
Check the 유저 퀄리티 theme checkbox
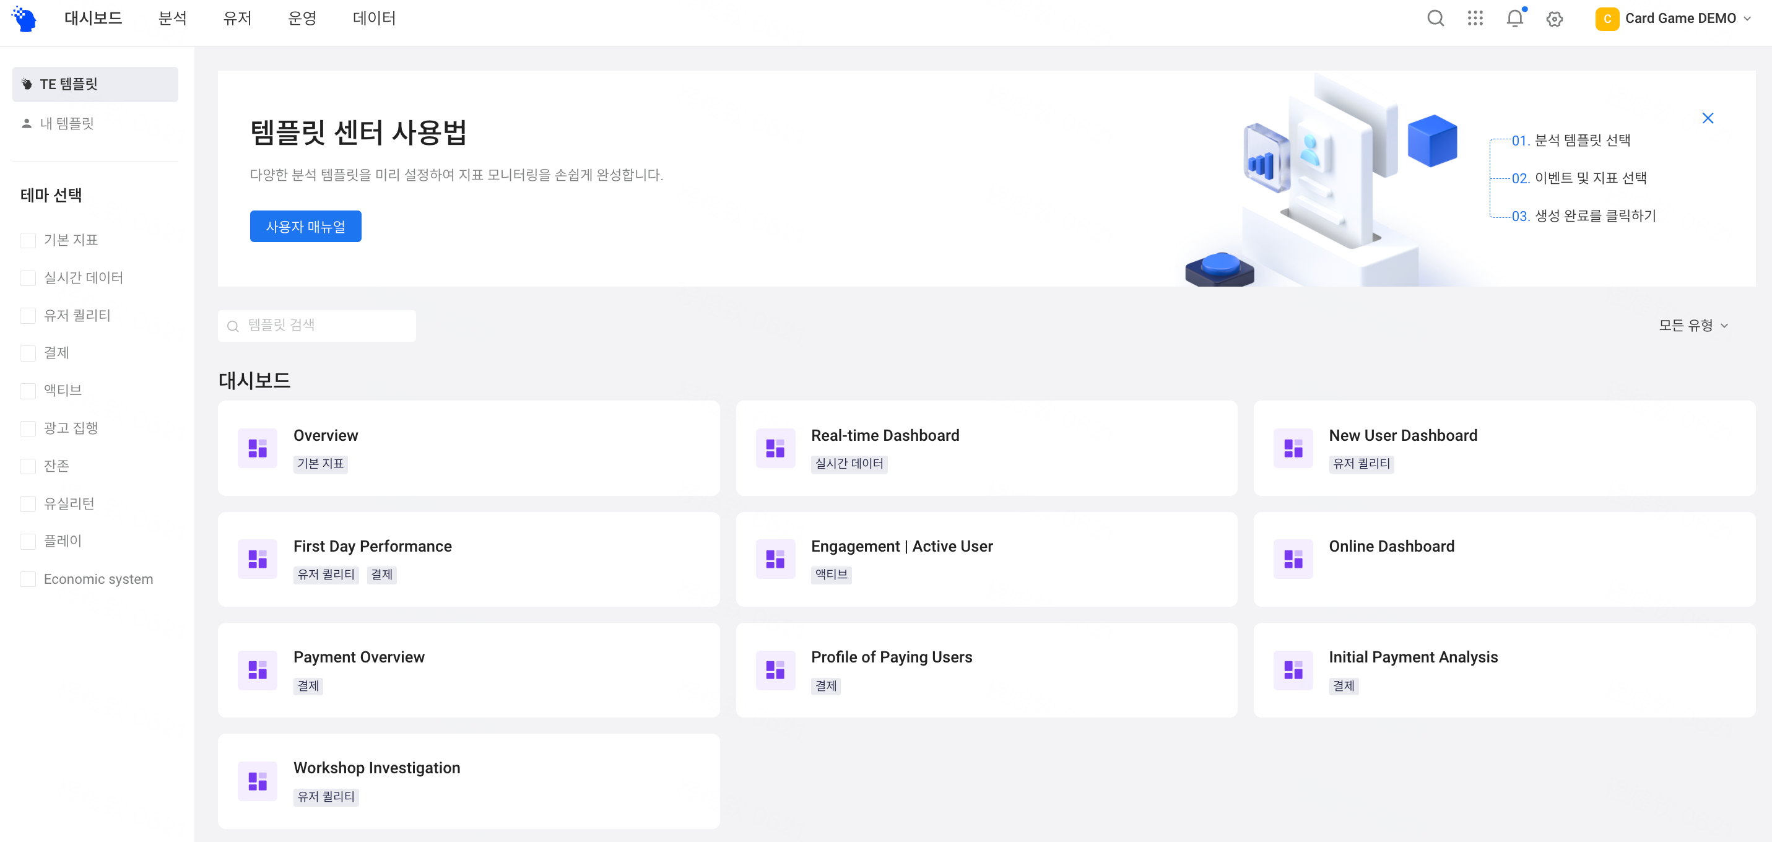28,316
